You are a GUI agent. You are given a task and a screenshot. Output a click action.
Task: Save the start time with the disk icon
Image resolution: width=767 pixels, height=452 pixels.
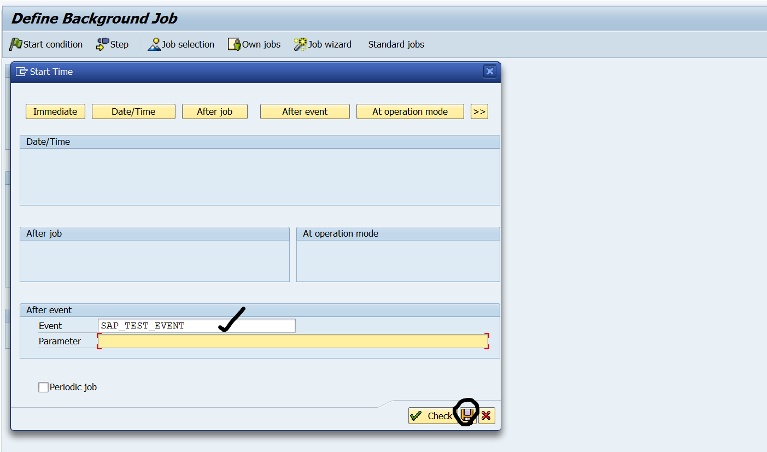[x=467, y=416]
